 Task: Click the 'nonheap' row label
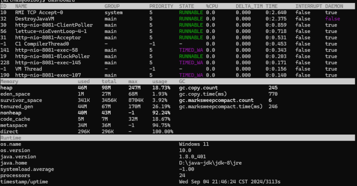11,113
